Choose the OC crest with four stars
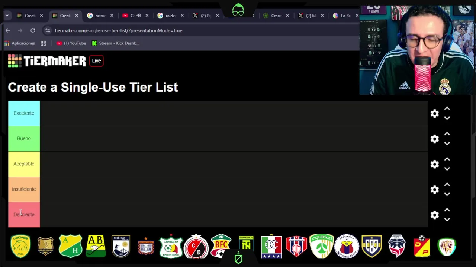The image size is (476, 267). tap(271, 246)
